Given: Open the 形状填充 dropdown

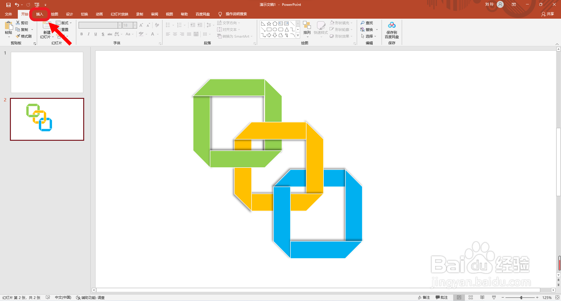Looking at the screenshot, I should click(341, 23).
